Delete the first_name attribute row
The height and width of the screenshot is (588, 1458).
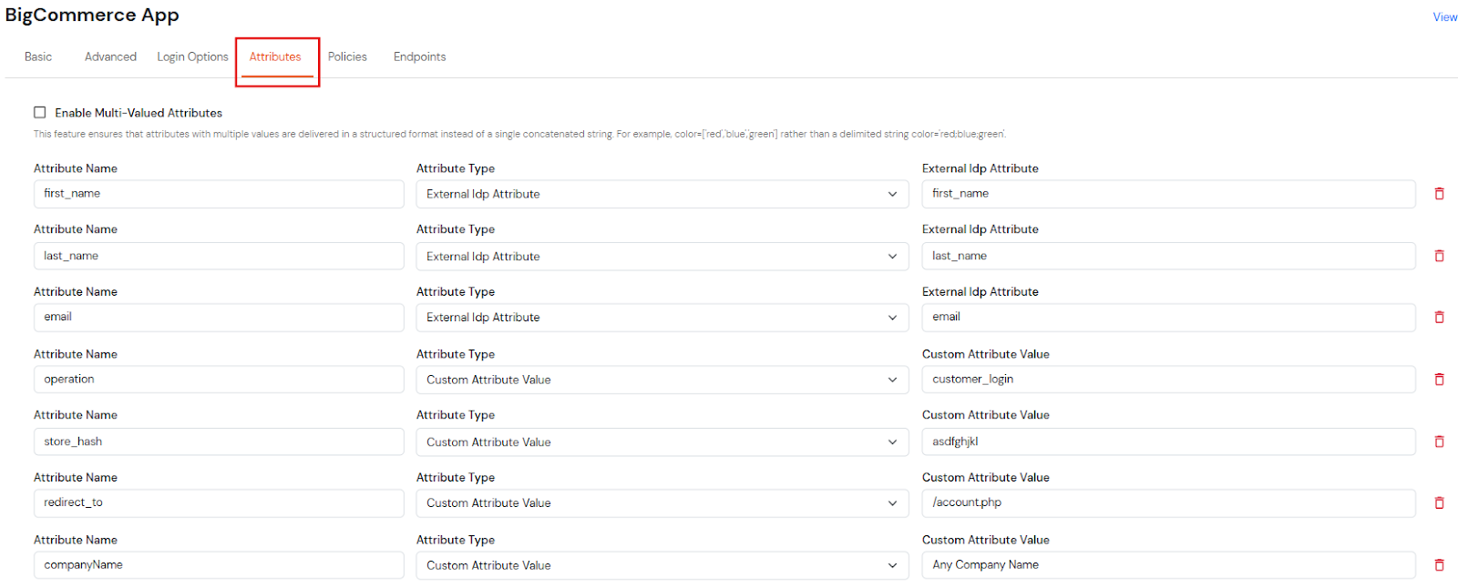pos(1439,194)
